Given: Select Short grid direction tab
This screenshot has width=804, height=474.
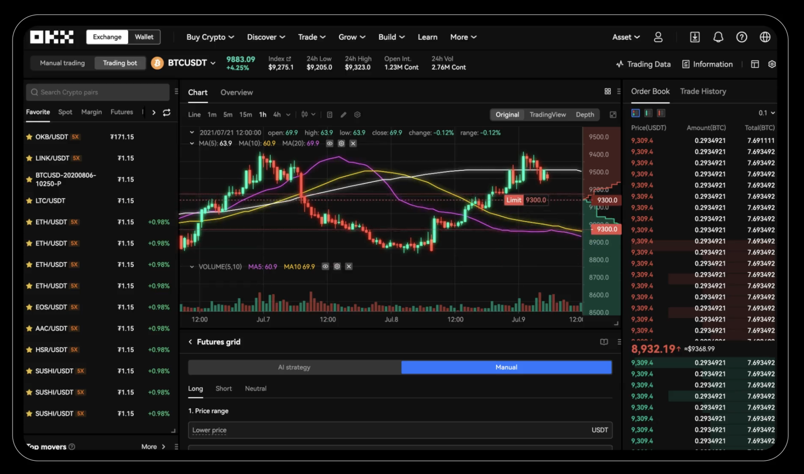Looking at the screenshot, I should 224,388.
